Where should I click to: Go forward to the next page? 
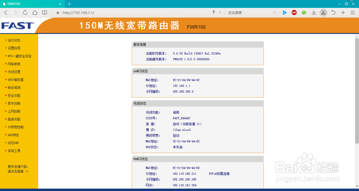tap(15, 13)
